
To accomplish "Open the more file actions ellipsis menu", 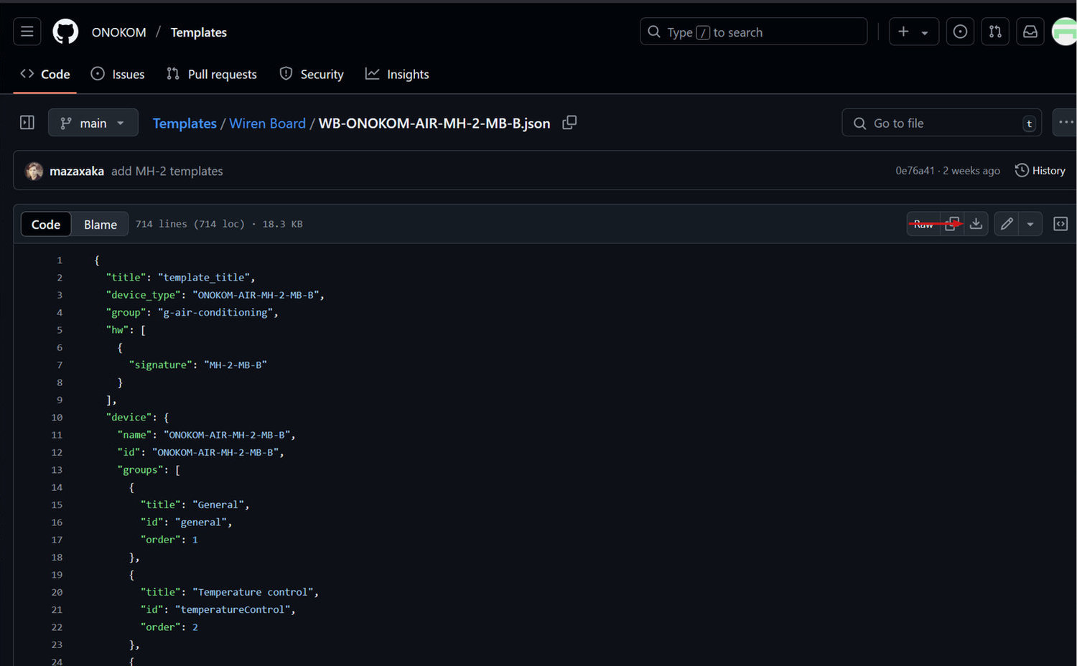I will click(x=1066, y=123).
